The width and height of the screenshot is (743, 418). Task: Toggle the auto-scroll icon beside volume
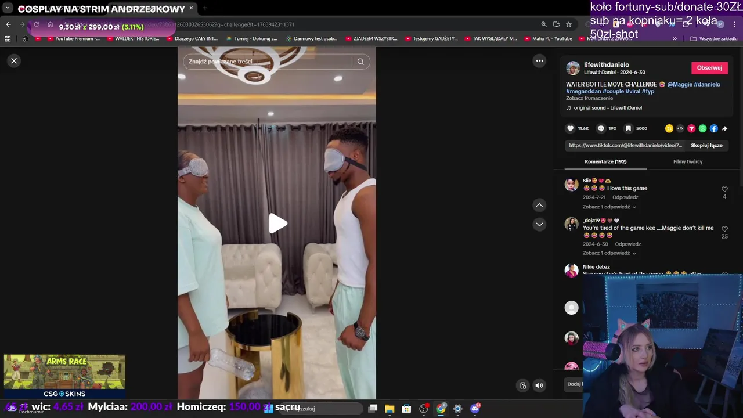coord(523,385)
